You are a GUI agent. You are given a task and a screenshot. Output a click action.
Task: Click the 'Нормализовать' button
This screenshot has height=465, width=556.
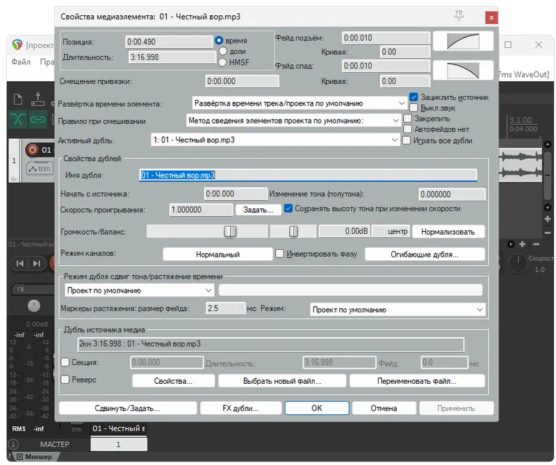click(448, 232)
